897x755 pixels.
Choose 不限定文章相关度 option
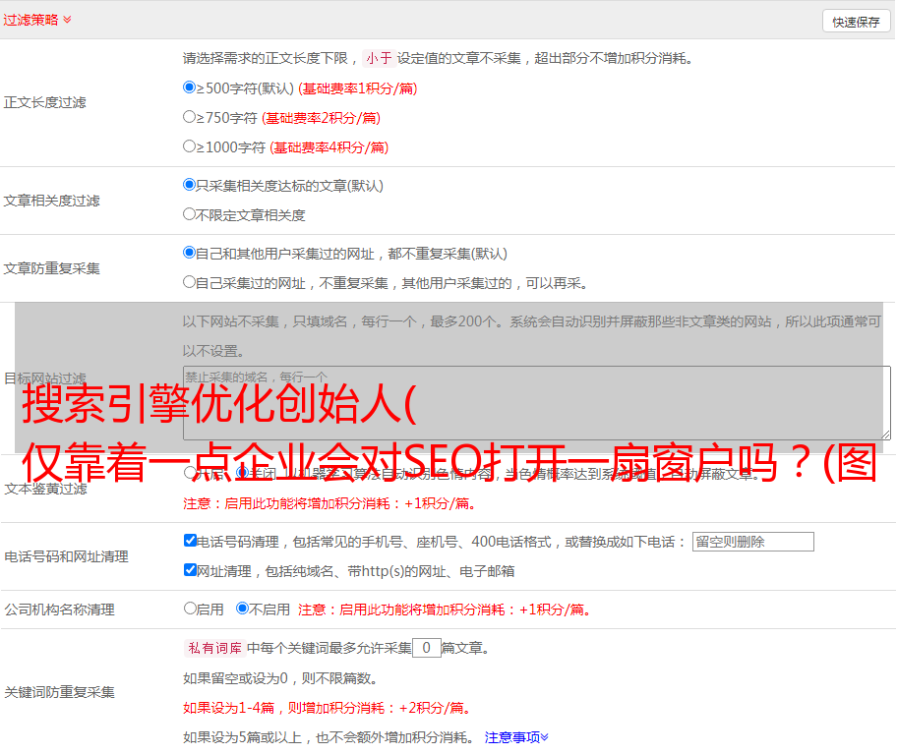[x=189, y=214]
